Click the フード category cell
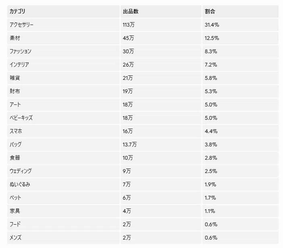The width and height of the screenshot is (283, 248). [63, 224]
